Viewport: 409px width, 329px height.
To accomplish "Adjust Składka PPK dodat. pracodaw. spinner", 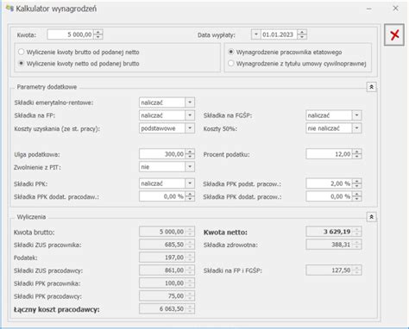I will (190, 196).
